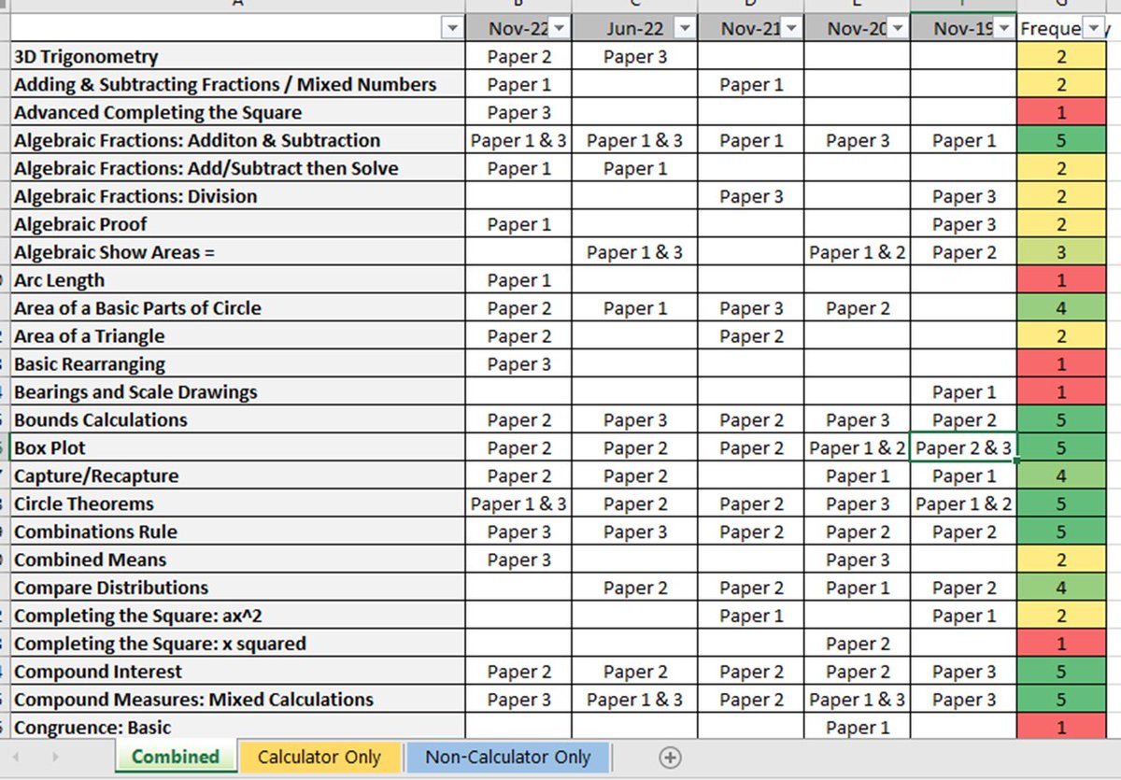Screen dimensions: 1121x780
Task: Select the red frequency cell for Arc Length
Action: pyautogui.click(x=1061, y=281)
